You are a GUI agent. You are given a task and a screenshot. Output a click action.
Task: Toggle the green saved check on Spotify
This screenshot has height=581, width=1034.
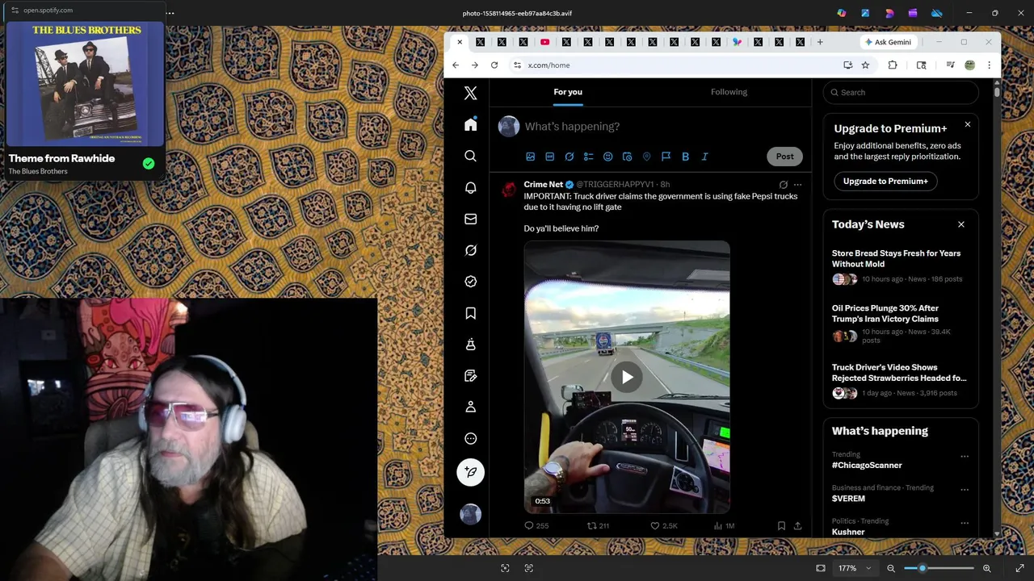(149, 163)
